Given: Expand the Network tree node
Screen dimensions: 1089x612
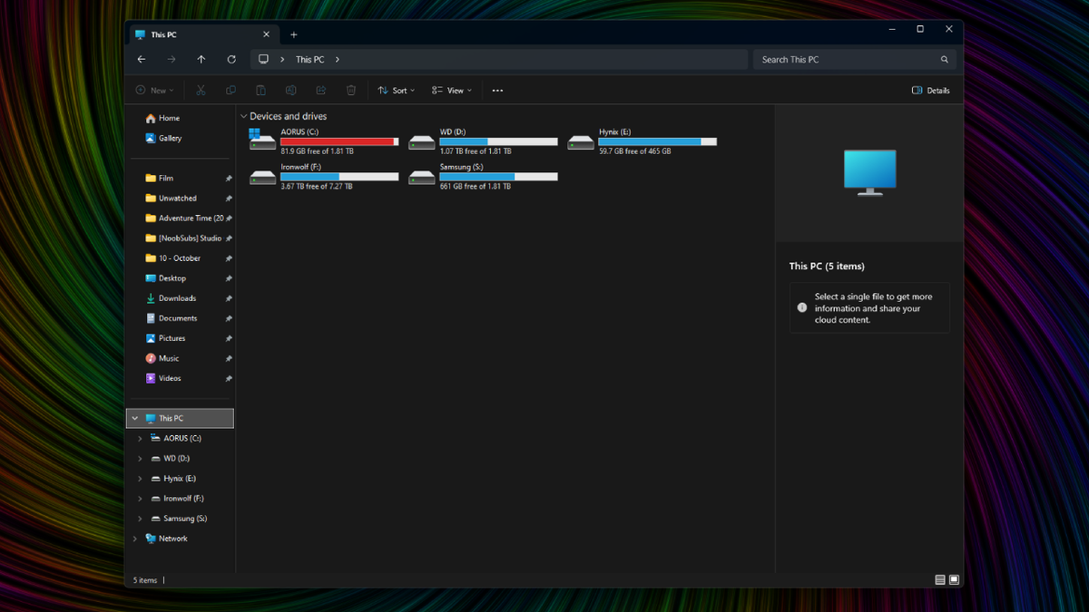Looking at the screenshot, I should (x=135, y=539).
